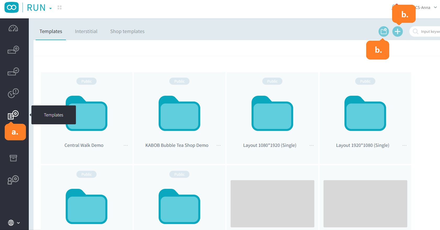Screen dimensions: 440x230
Task: Open the device check sidebar icon
Action: [x=13, y=71]
